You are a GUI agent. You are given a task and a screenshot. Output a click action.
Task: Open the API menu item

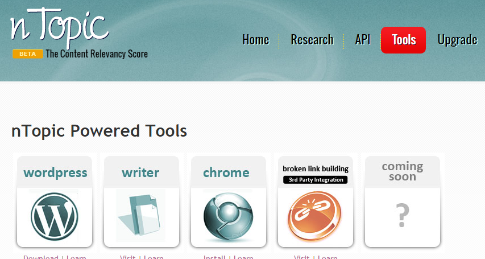tap(363, 40)
